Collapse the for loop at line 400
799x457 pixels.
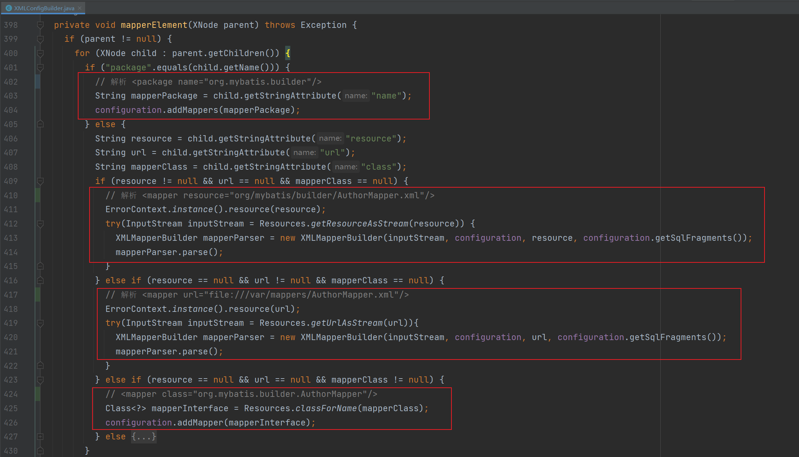pyautogui.click(x=40, y=53)
